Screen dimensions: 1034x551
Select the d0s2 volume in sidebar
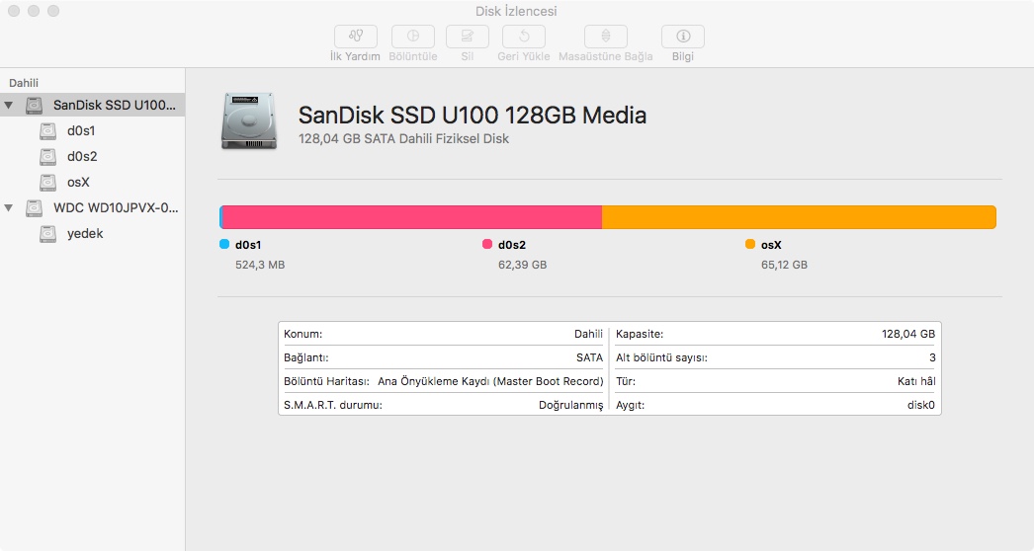point(80,156)
